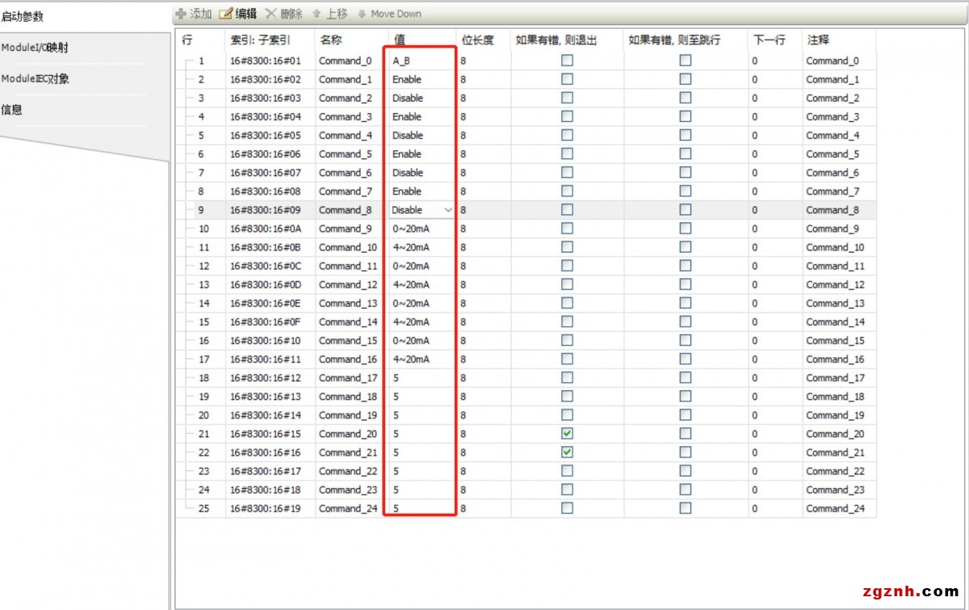Select the 4~20mA value for Command_10

420,247
